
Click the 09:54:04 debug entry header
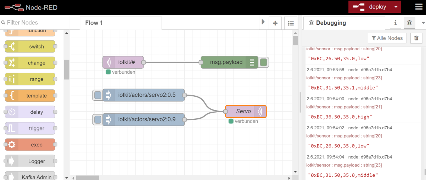coord(349,157)
